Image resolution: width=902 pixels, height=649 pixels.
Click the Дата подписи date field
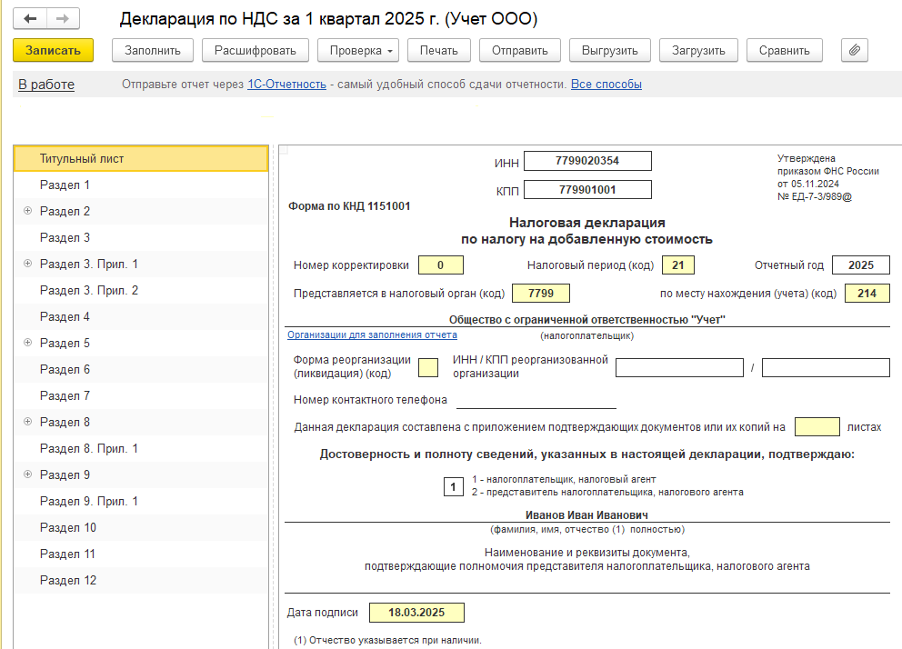417,613
